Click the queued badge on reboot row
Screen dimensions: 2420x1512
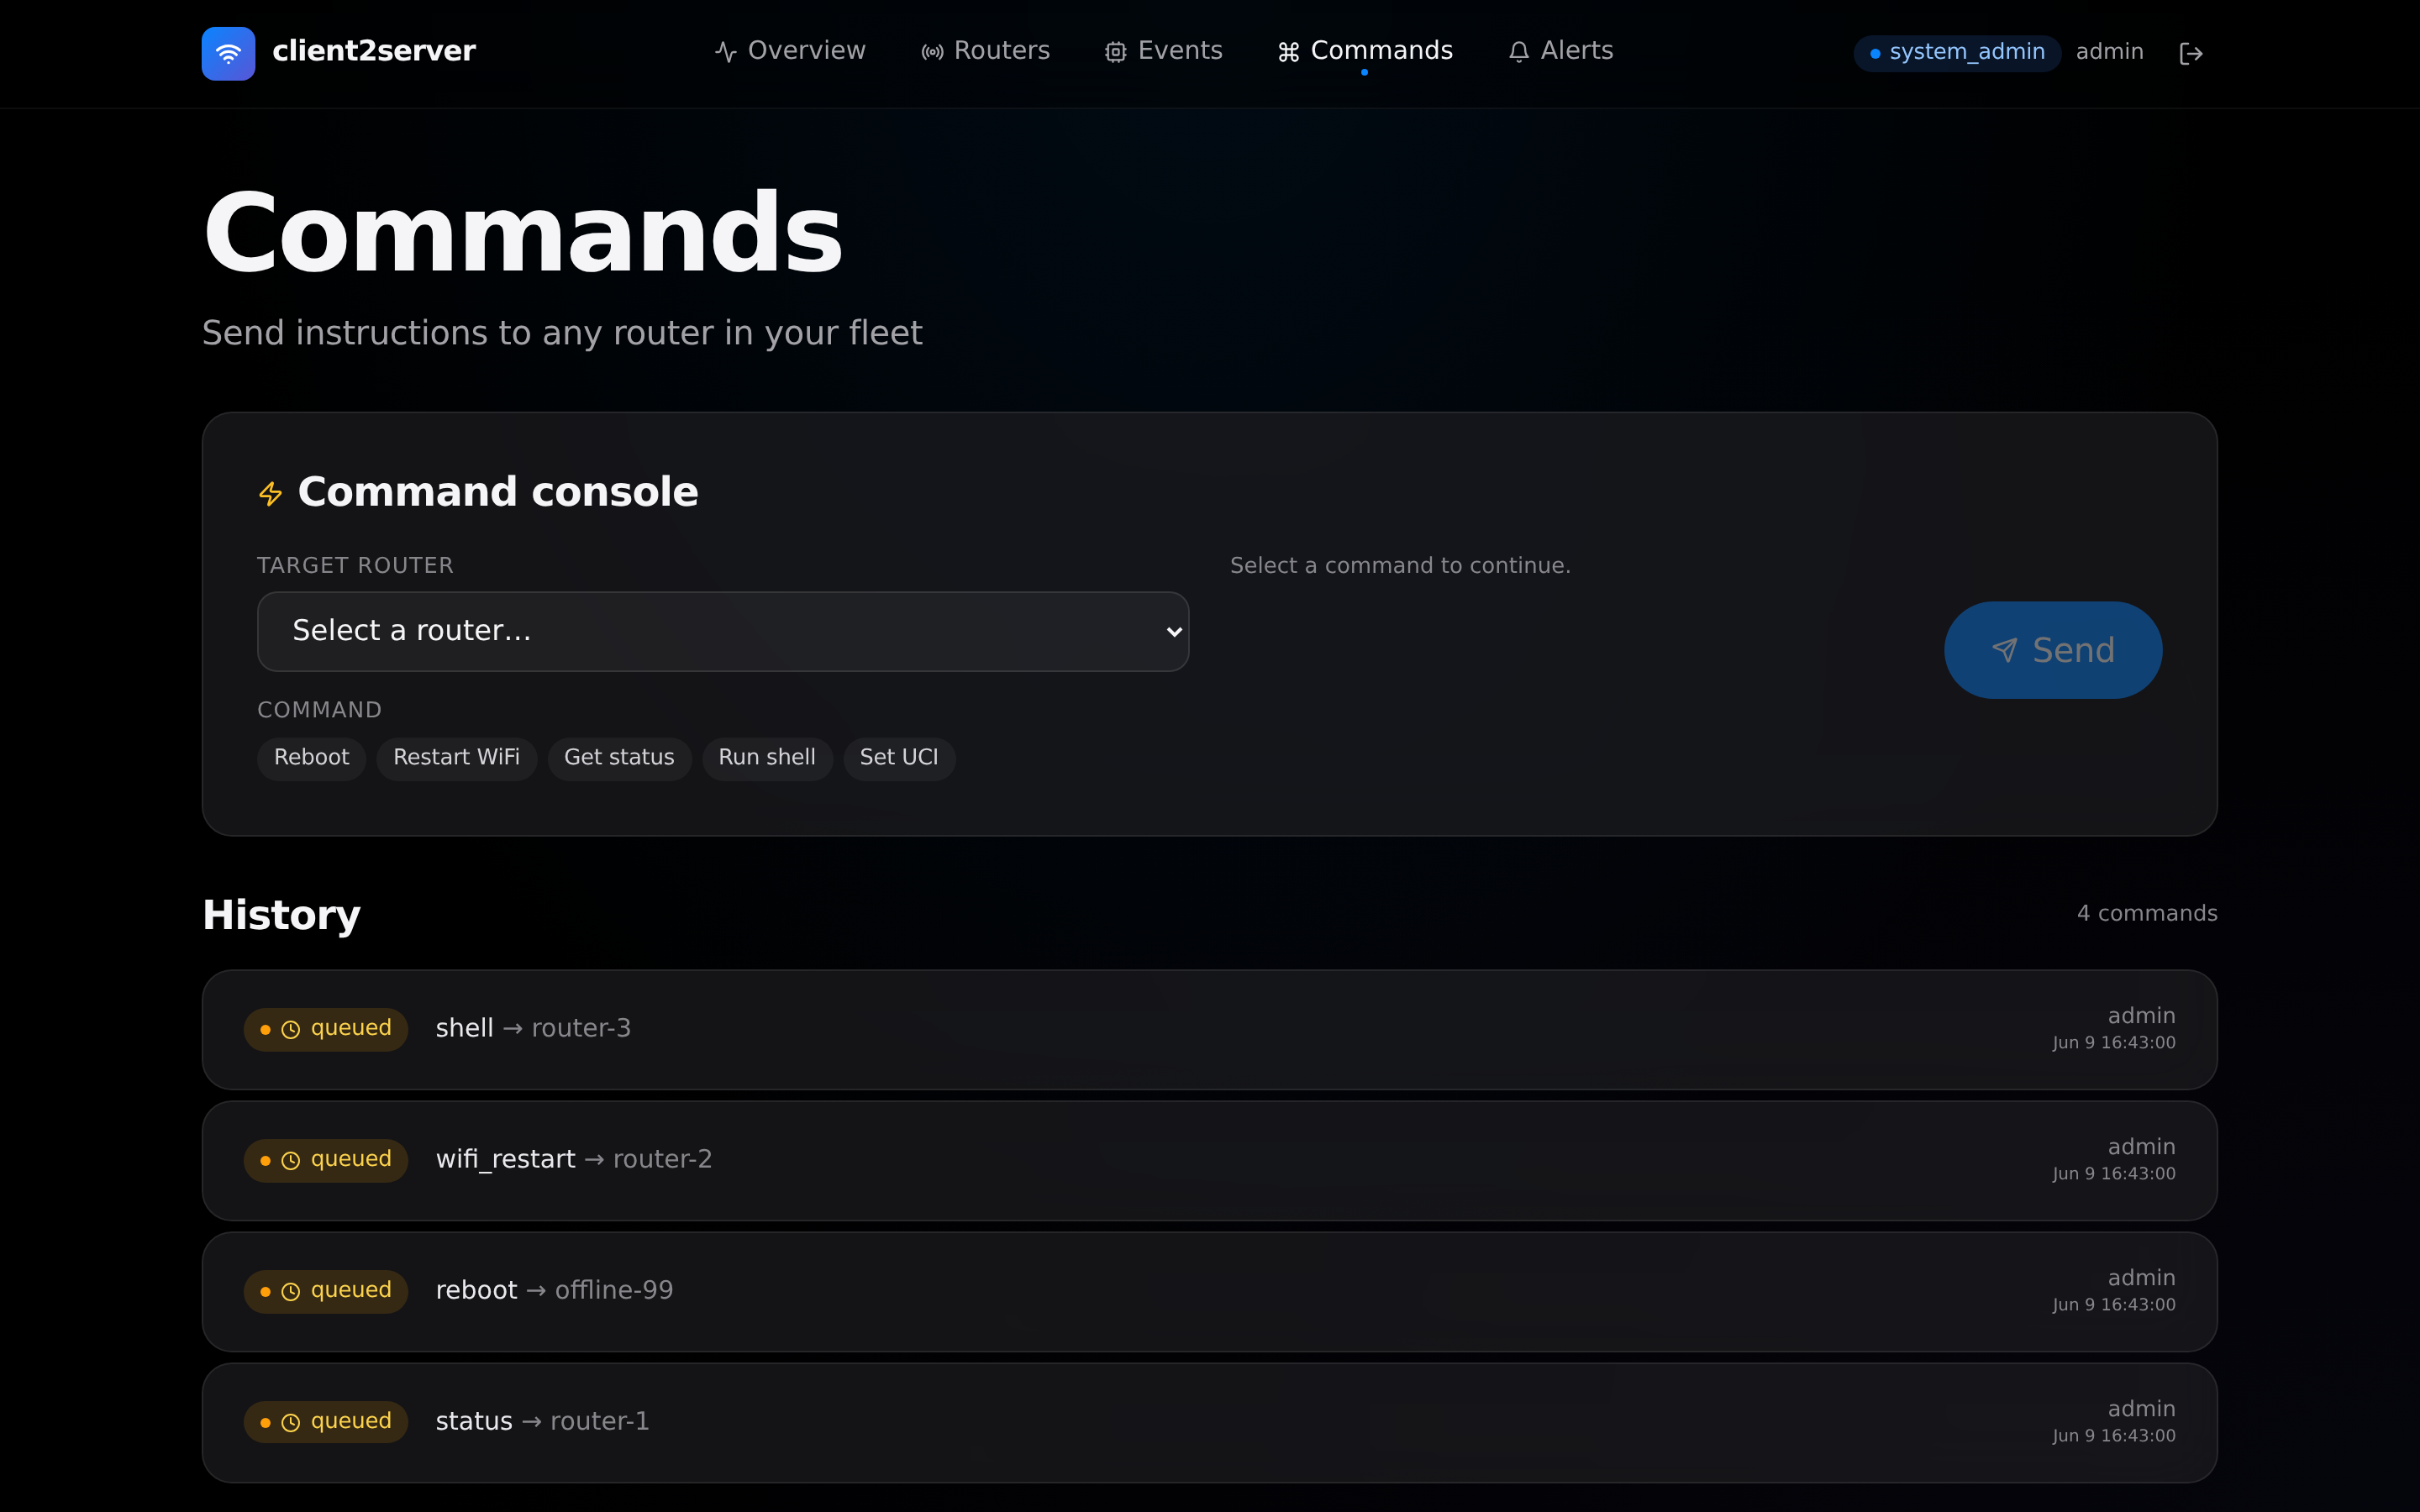[x=326, y=1292]
